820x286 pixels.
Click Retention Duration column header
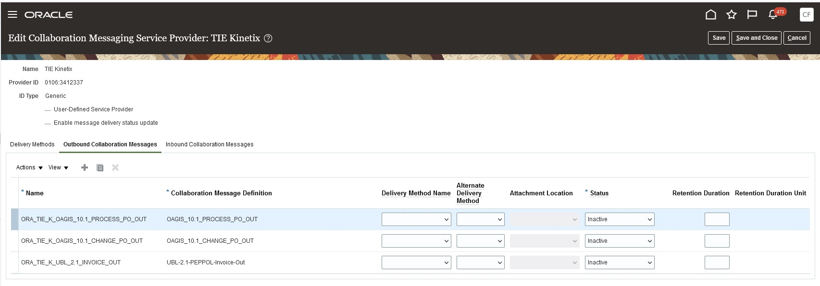(701, 193)
